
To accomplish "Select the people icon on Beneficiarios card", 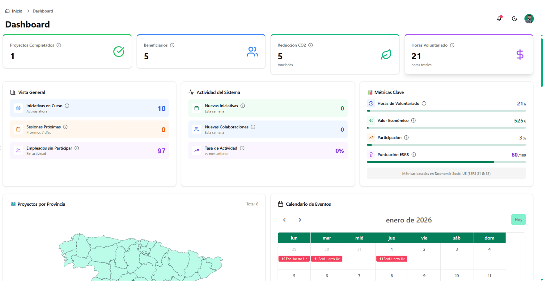I will (252, 52).
